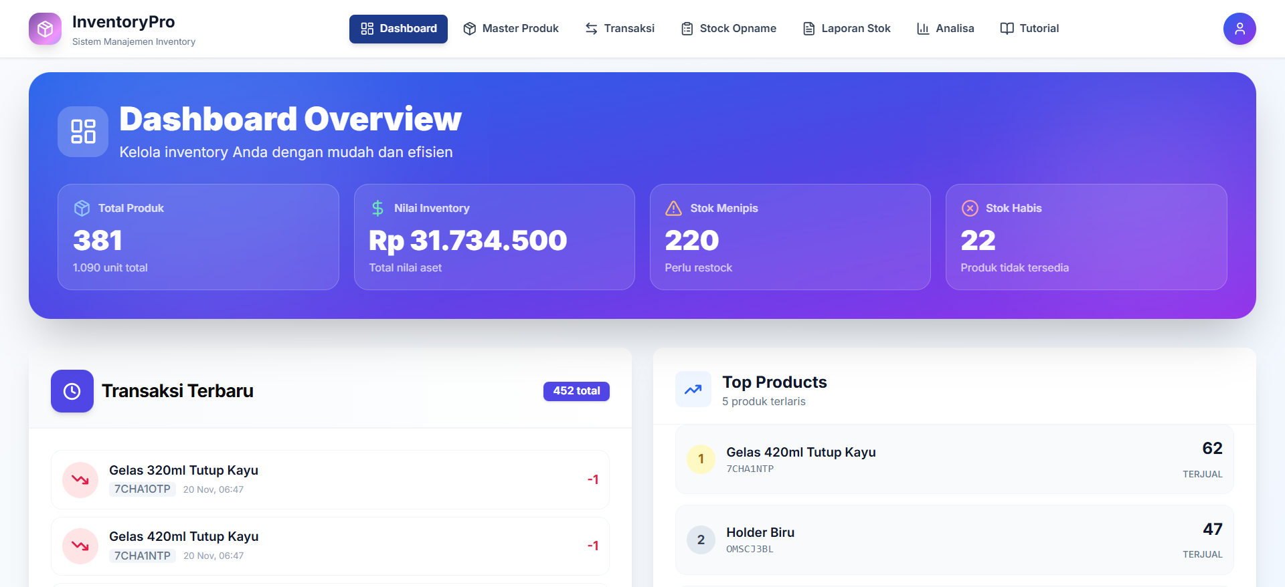Select the Stok Menipis stat card
Viewport: 1285px width, 587px height.
[x=790, y=237]
